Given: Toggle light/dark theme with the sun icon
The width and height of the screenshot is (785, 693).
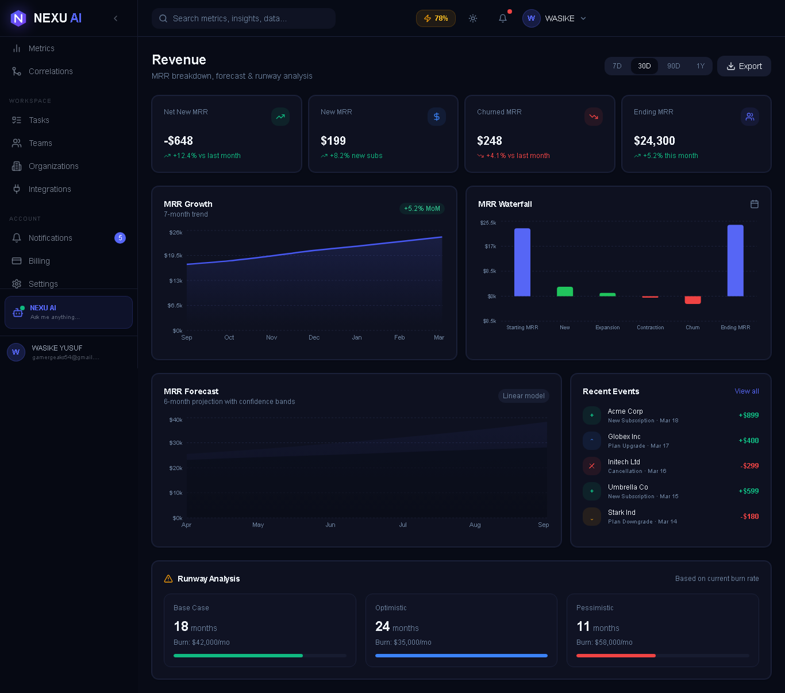Looking at the screenshot, I should (473, 18).
